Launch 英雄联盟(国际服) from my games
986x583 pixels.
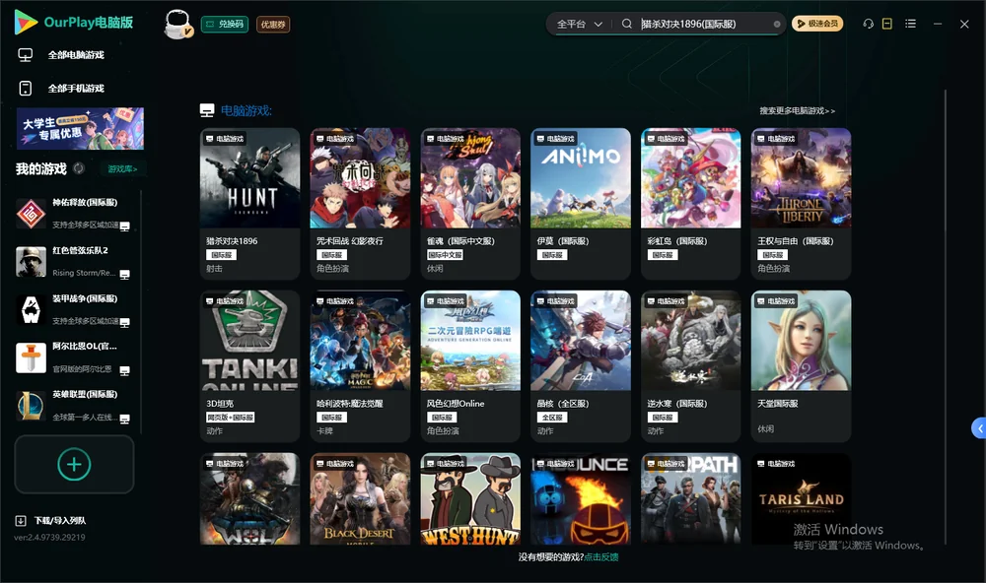click(x=74, y=406)
